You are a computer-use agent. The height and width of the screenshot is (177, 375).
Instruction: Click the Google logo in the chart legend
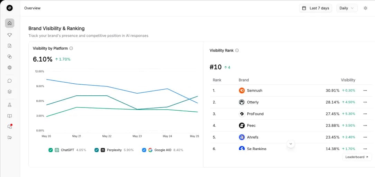[x=150, y=150]
